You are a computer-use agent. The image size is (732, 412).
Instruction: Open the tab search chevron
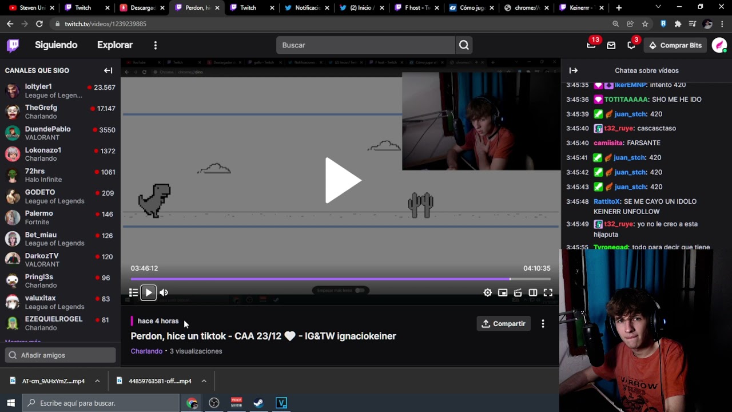658,7
